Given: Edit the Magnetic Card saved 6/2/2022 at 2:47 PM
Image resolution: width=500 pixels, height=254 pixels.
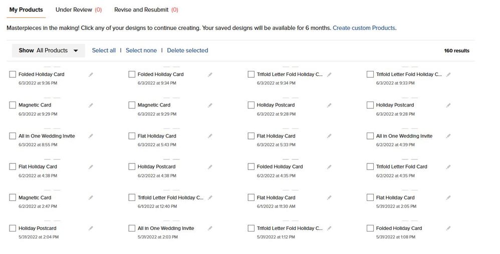Looking at the screenshot, I should pyautogui.click(x=91, y=197).
